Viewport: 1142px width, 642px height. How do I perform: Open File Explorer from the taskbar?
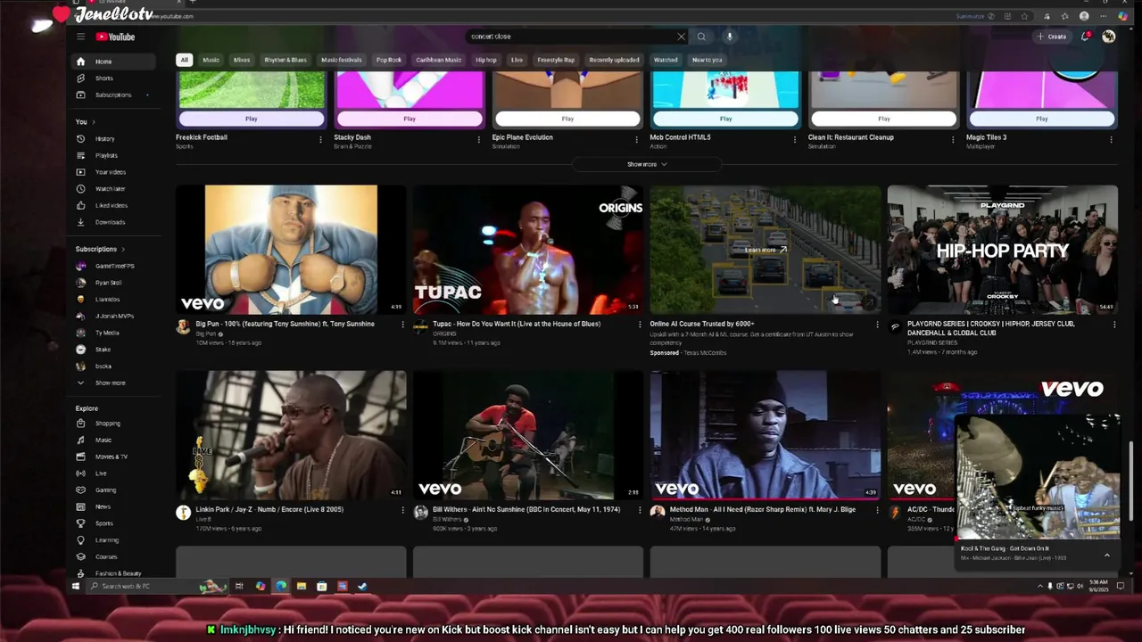pos(302,586)
